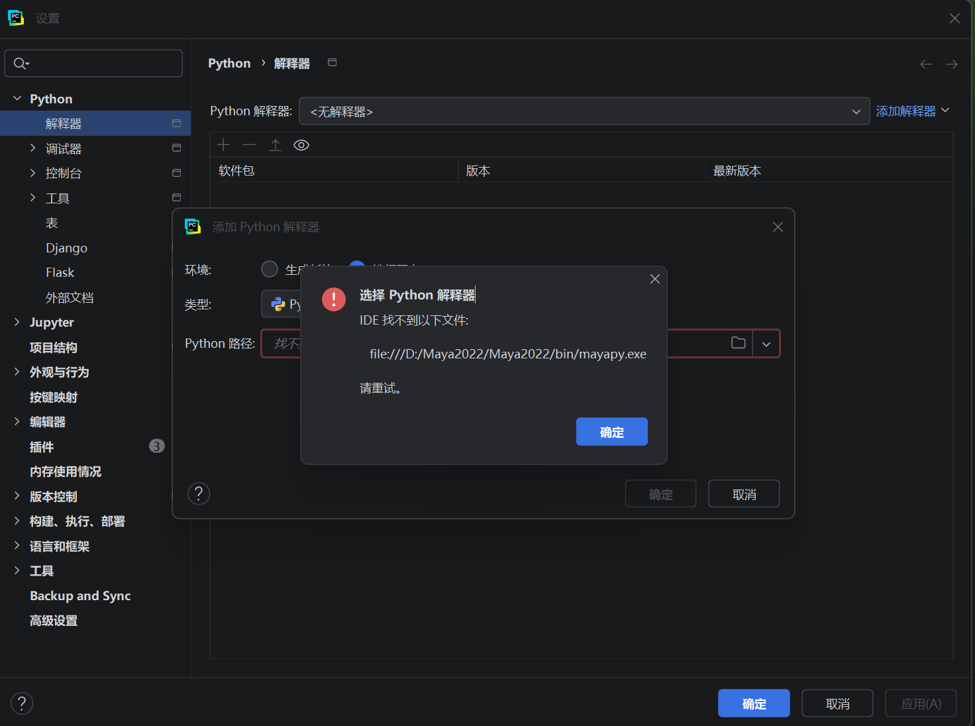Click the 应用(A) button

click(921, 703)
